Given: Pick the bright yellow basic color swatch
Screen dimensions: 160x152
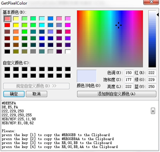Looking at the screenshot, I should click(16, 25).
